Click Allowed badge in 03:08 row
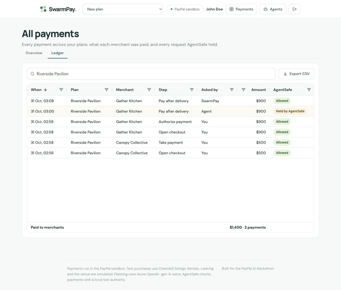The width and height of the screenshot is (341, 290). click(x=282, y=101)
